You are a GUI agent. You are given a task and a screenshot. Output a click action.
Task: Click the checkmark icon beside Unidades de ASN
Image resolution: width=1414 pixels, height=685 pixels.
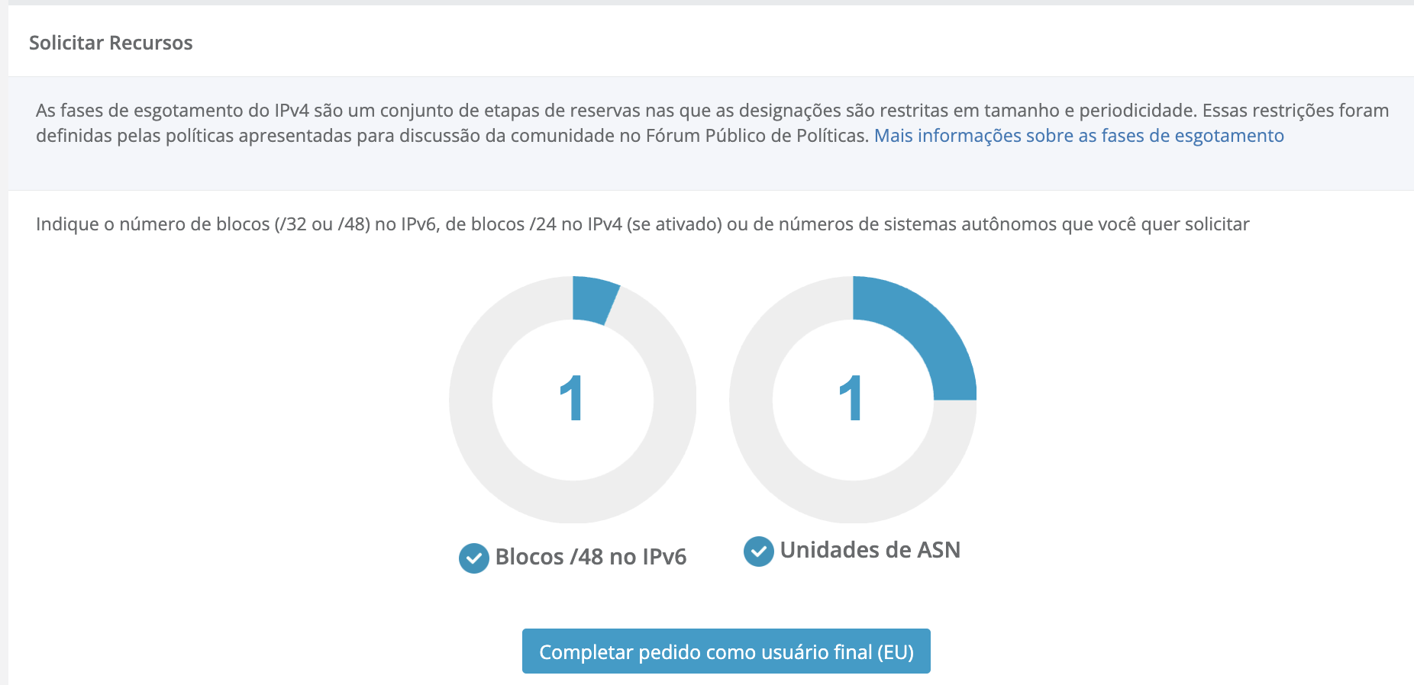tap(758, 552)
